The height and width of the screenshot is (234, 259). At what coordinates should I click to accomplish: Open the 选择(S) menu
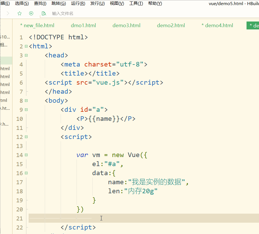click(x=22, y=3)
